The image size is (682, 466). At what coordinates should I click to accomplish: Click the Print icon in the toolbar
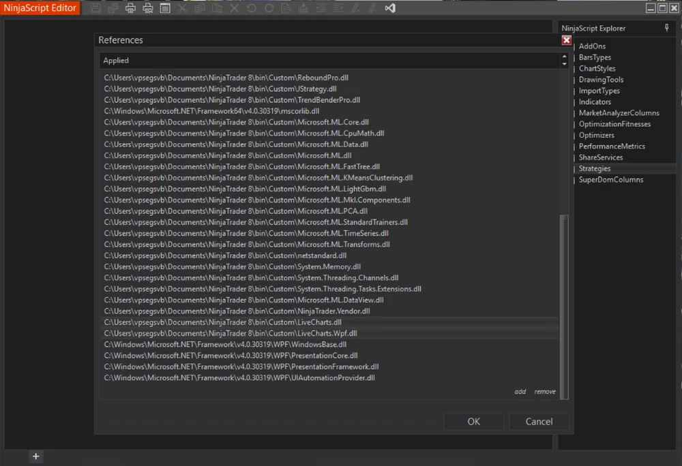coord(130,8)
